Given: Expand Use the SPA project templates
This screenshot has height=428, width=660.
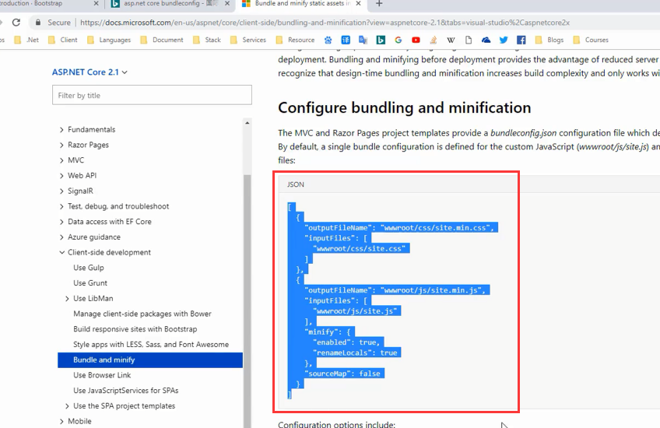Looking at the screenshot, I should [x=67, y=406].
